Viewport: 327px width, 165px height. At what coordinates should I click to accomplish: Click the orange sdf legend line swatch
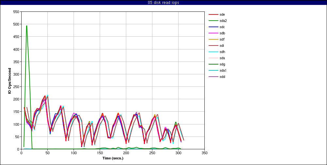(x=213, y=39)
